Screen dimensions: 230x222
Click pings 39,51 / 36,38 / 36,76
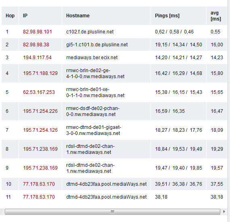[x=178, y=184]
